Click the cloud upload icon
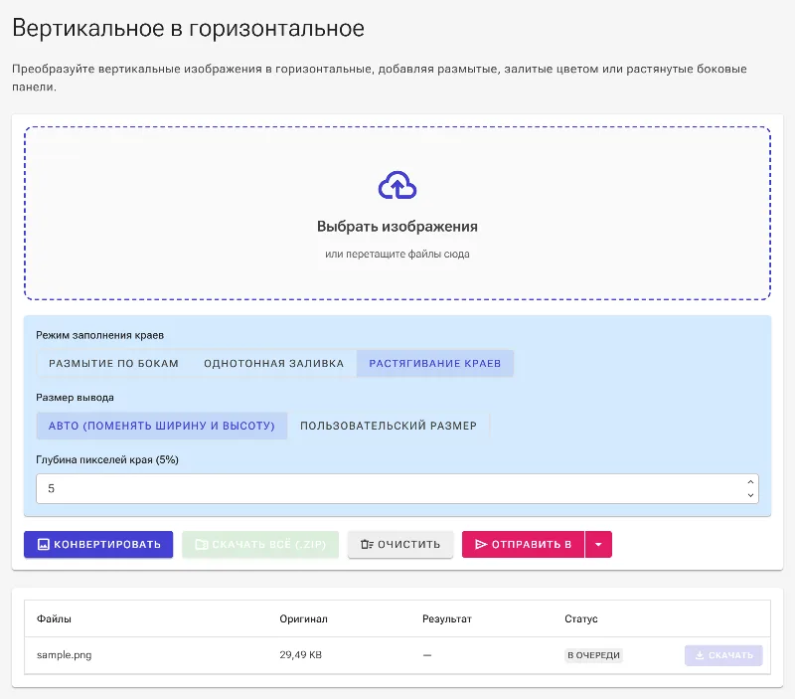 click(397, 185)
